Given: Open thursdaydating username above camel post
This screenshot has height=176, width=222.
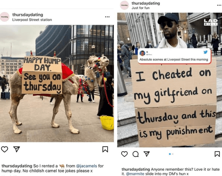Looking at the screenshot, I should (x=28, y=15).
